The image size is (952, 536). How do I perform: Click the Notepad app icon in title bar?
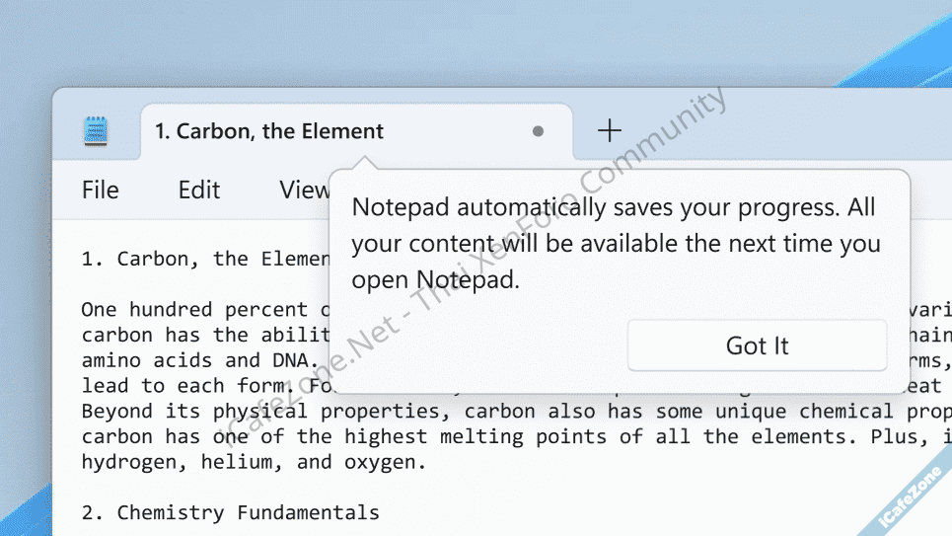[x=96, y=131]
